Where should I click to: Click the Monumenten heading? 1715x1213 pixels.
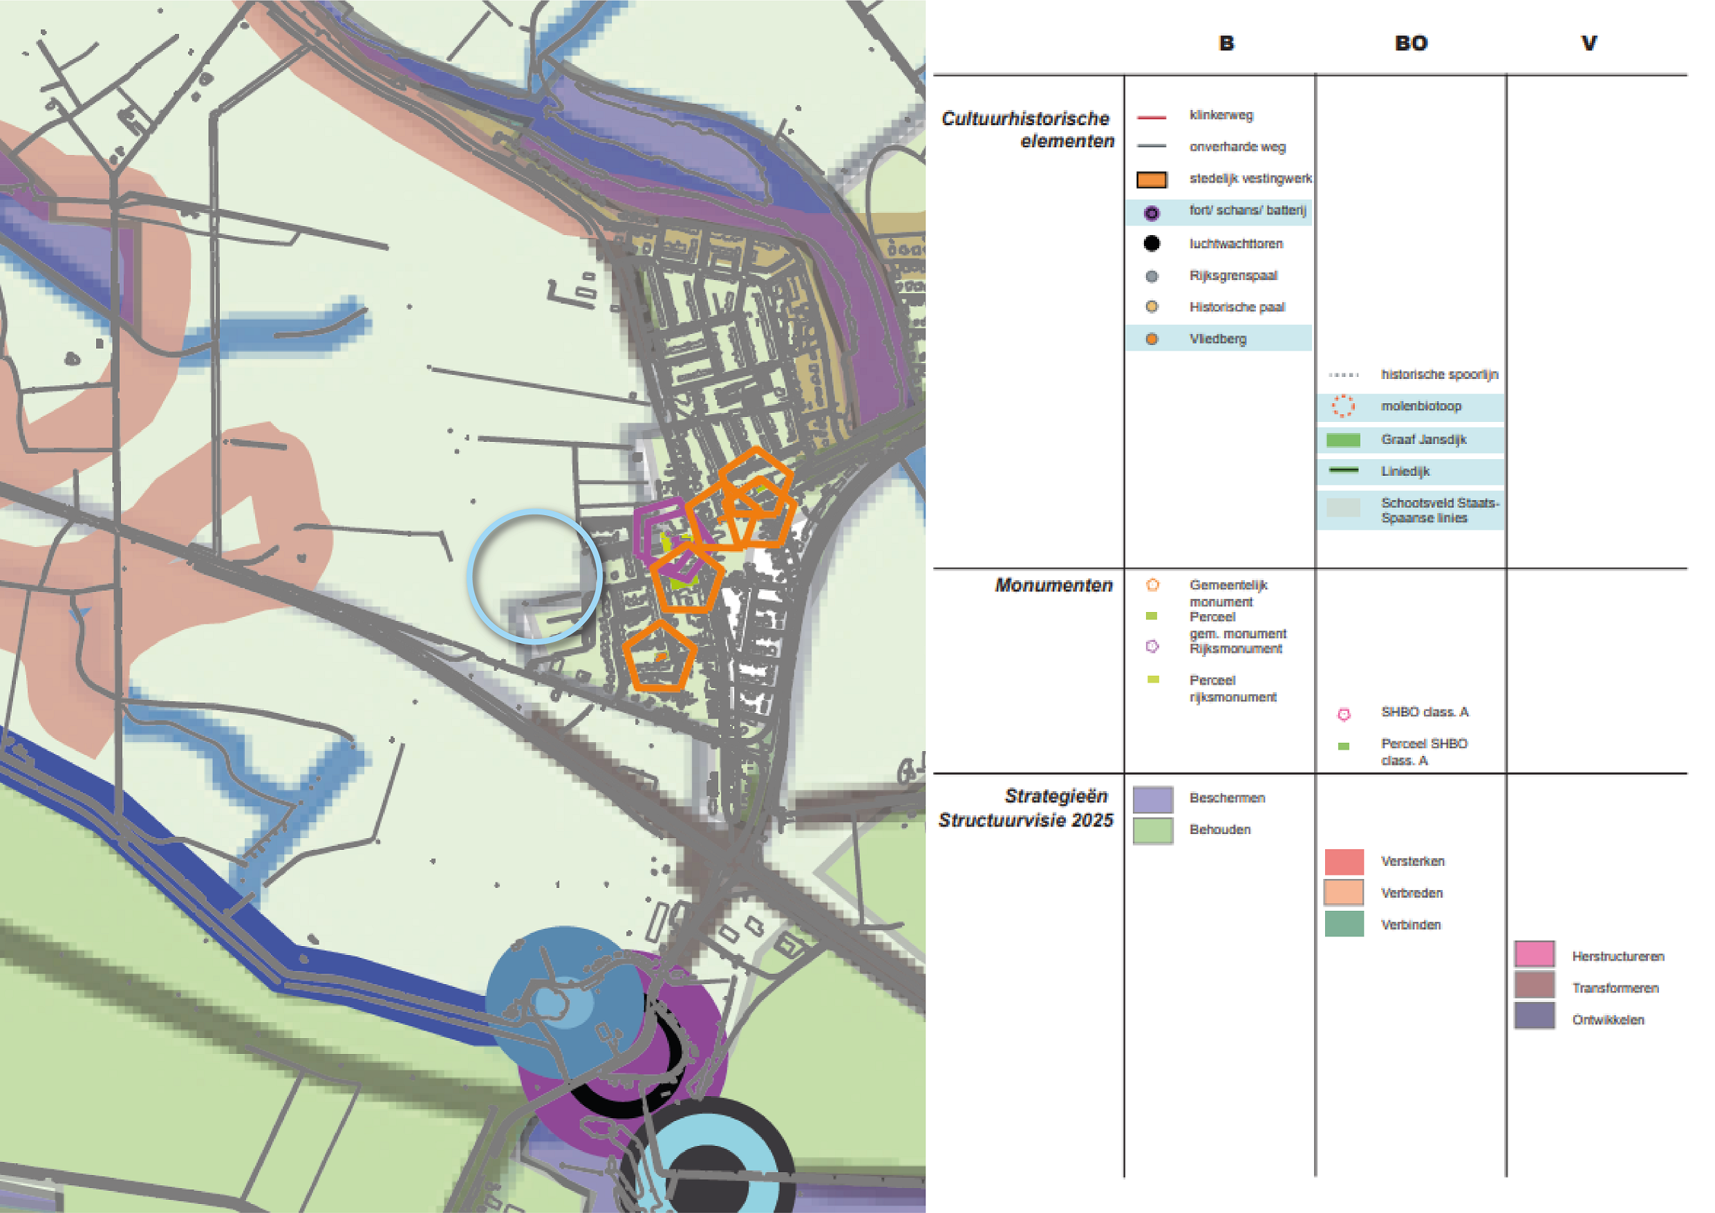click(1053, 585)
